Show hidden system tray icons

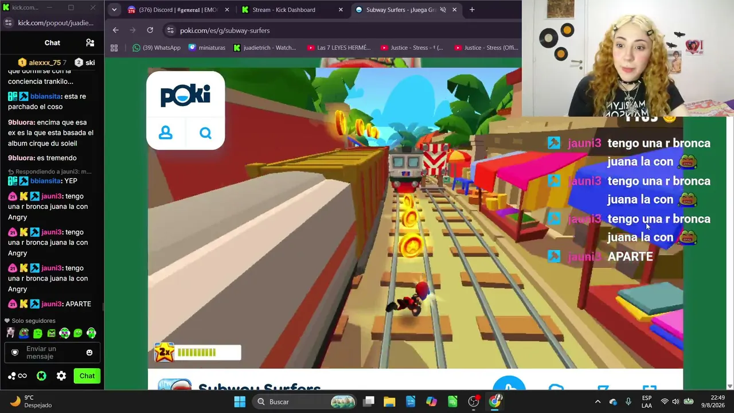pos(598,402)
